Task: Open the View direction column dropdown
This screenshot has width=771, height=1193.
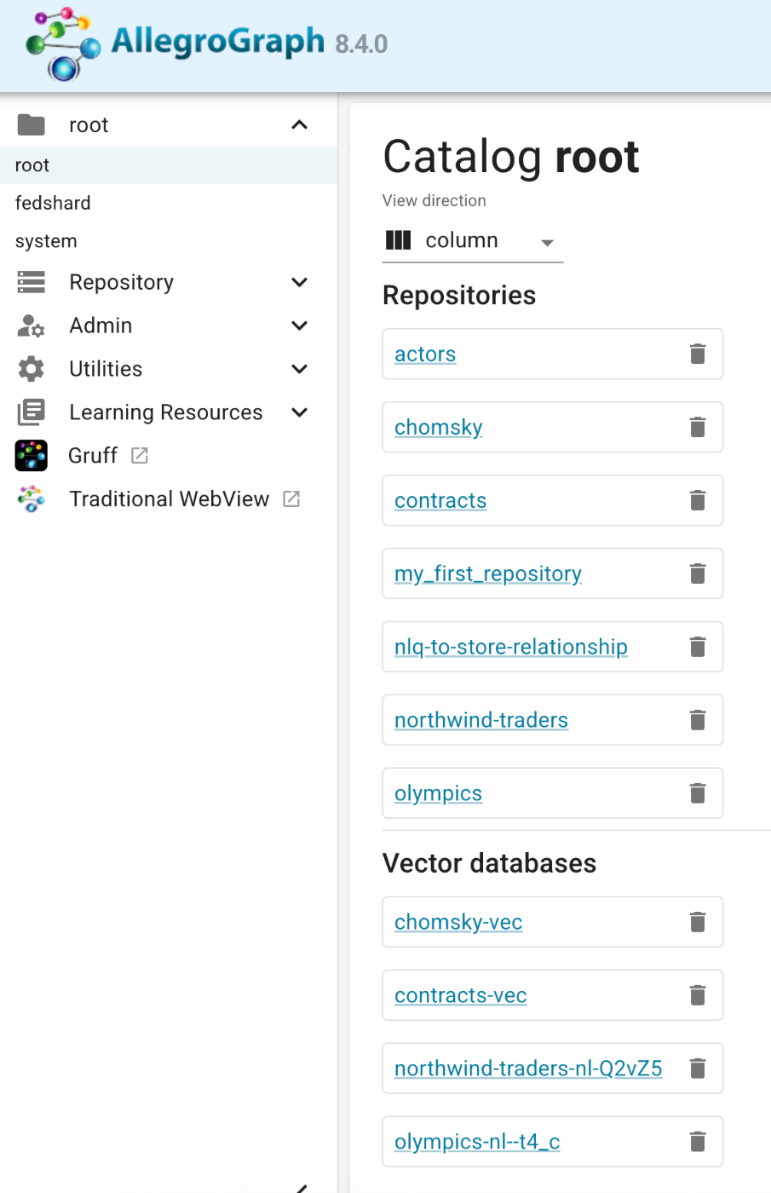Action: 473,241
